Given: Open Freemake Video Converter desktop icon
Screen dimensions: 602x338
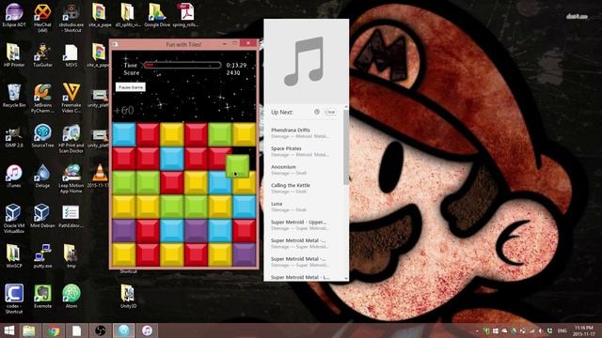Looking at the screenshot, I should point(71,98).
